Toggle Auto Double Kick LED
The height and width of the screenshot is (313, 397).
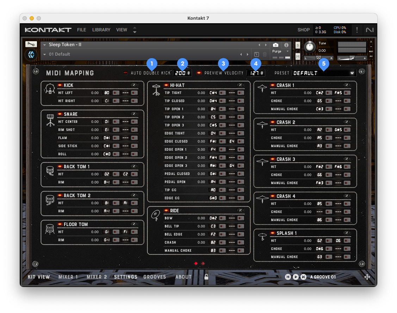pos(125,73)
